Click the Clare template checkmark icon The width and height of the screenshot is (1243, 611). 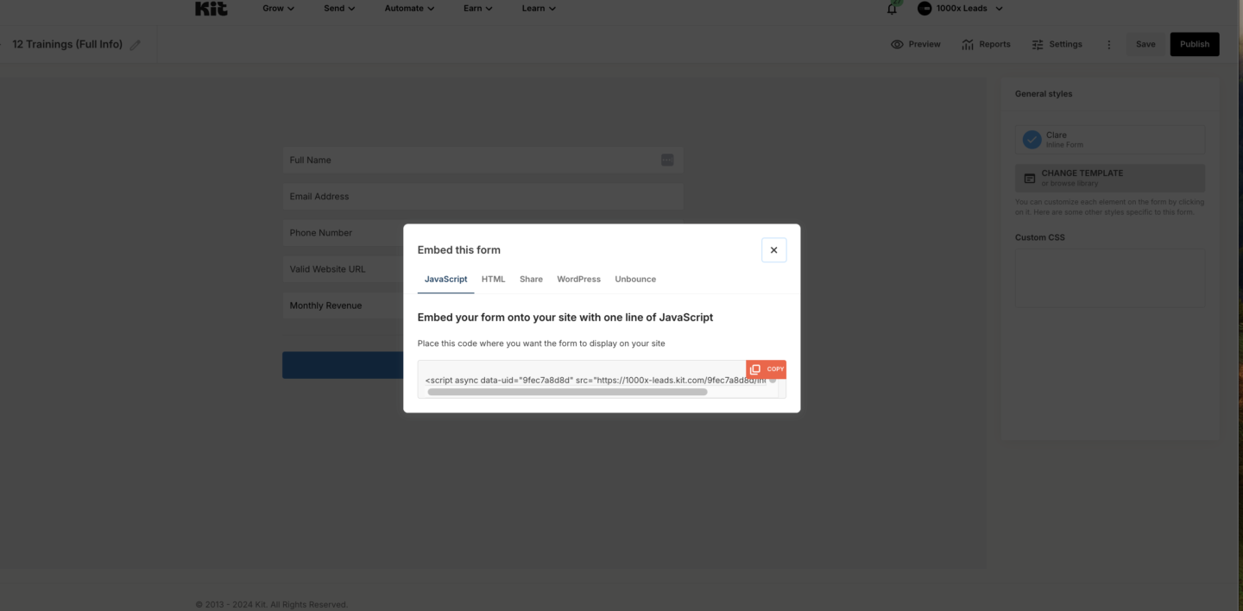pyautogui.click(x=1032, y=140)
